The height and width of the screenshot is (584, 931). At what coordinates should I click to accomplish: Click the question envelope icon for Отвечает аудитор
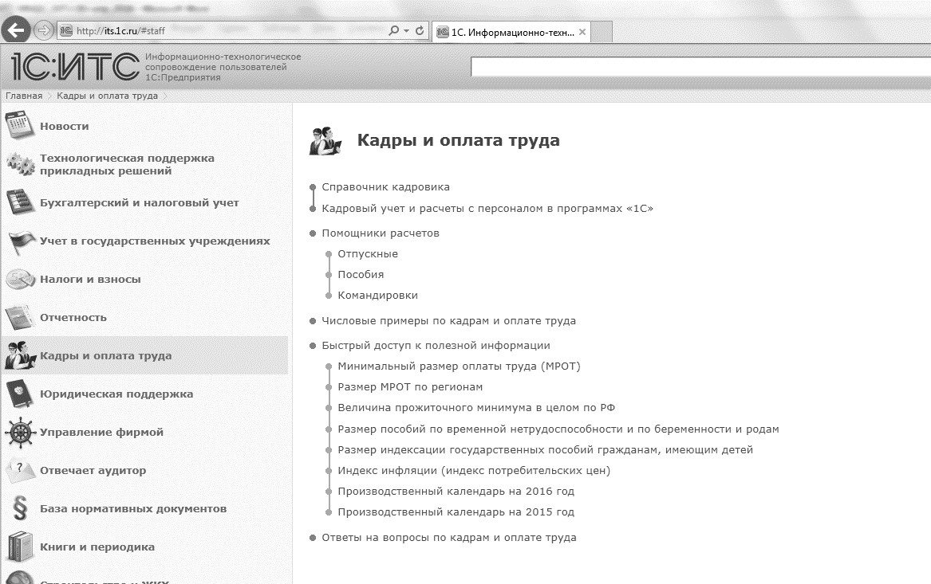(20, 471)
